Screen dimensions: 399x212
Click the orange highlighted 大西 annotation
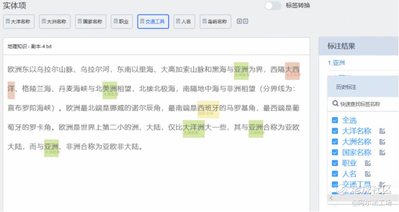[x=292, y=71]
